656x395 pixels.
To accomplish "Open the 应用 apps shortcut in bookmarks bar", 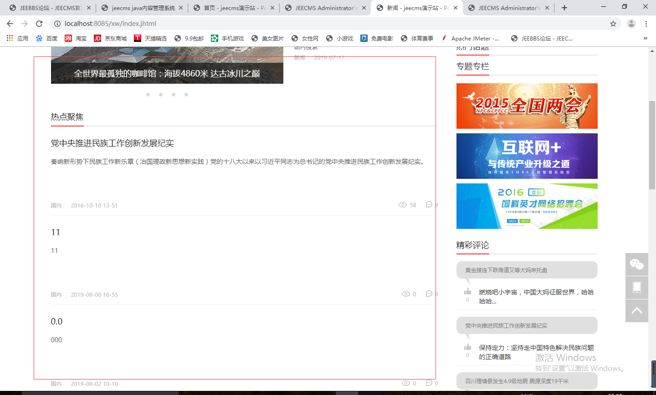I will coord(17,38).
